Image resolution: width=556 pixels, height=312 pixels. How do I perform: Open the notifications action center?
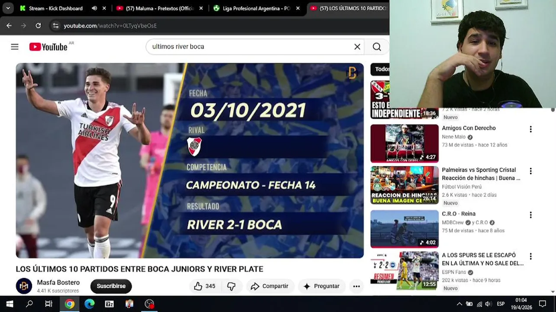coord(543,304)
